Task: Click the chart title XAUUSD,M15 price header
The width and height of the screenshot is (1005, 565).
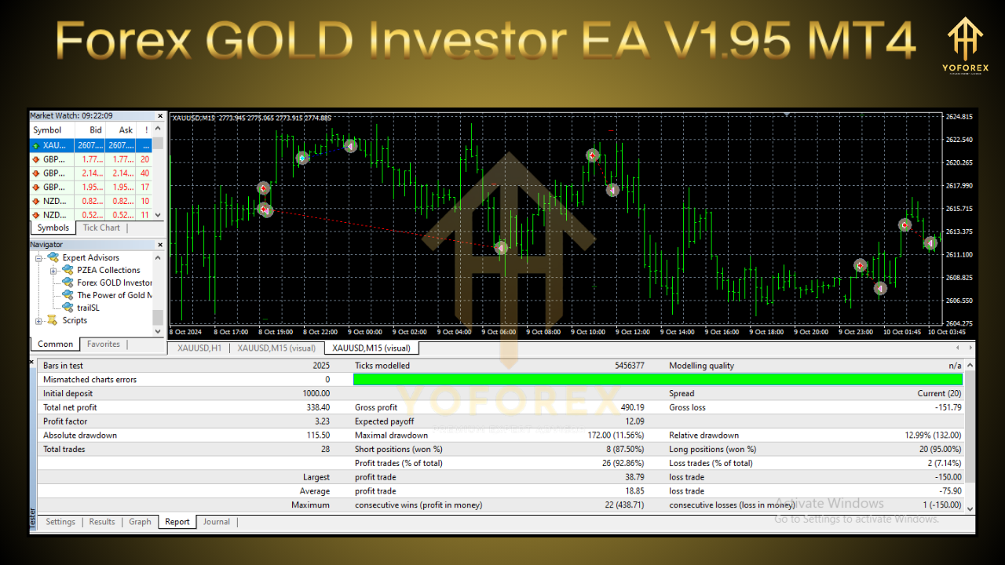Action: (251, 118)
